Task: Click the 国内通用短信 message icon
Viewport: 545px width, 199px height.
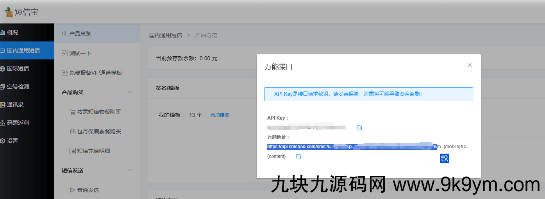Action: 2,50
